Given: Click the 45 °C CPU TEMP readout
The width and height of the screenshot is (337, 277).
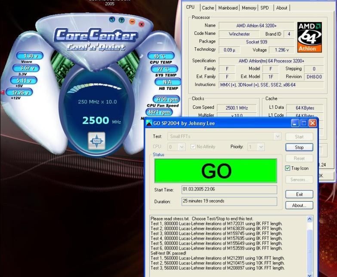Looking at the screenshot, I should click(161, 56).
